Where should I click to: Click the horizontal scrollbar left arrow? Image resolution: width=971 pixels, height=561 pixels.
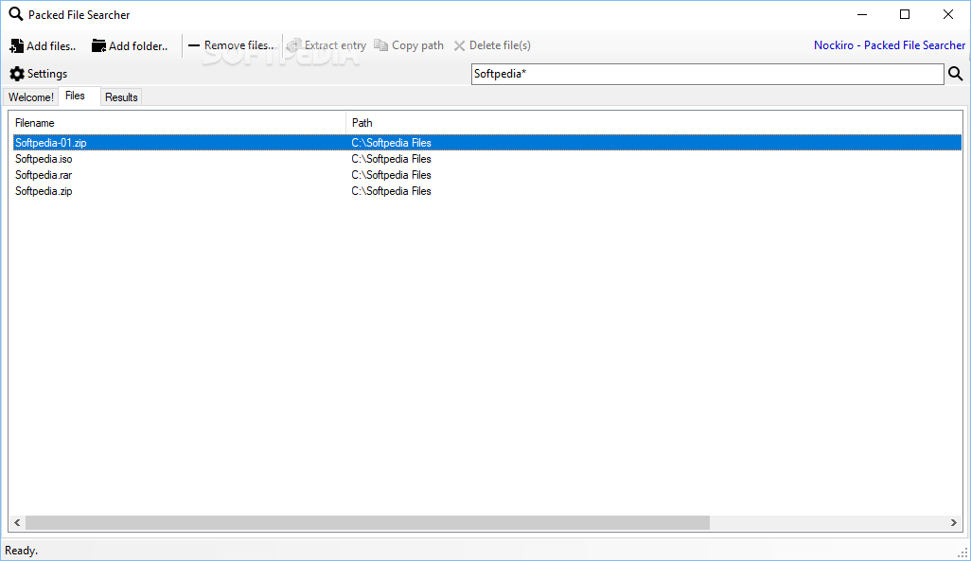pos(17,522)
